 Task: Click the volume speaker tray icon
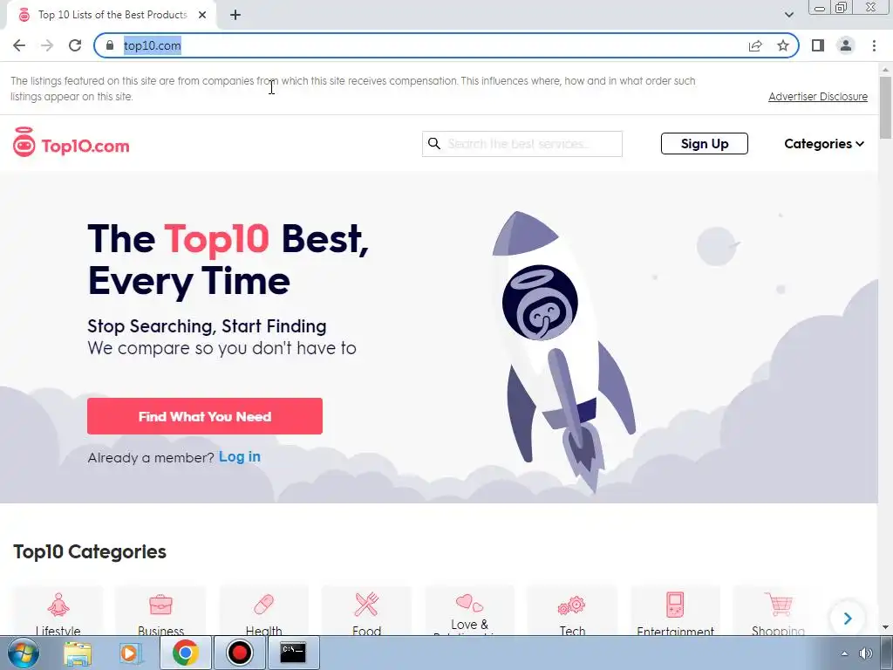(866, 653)
